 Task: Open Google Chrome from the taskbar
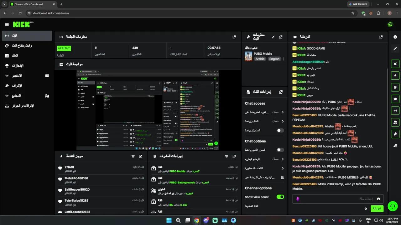coord(196,220)
